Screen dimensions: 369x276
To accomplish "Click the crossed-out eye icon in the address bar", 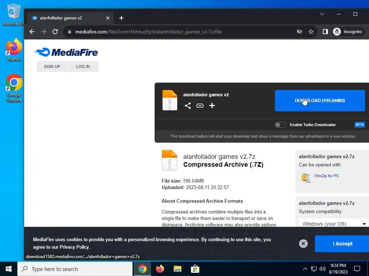I will click(x=299, y=32).
